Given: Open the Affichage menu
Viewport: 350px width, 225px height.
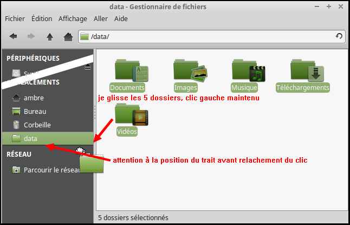Looking at the screenshot, I should 73,19.
